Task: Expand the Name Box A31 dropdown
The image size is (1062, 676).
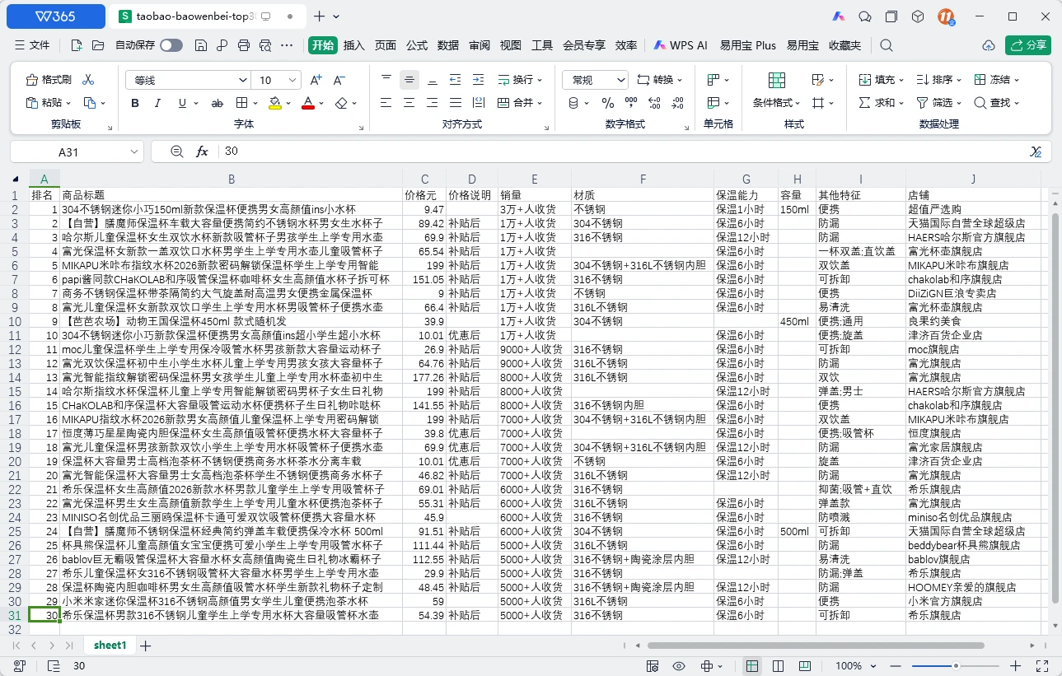Action: coord(136,152)
